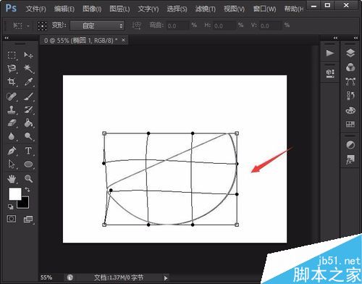Toggle Quick Mask mode
This screenshot has height=284, width=362.
12,219
